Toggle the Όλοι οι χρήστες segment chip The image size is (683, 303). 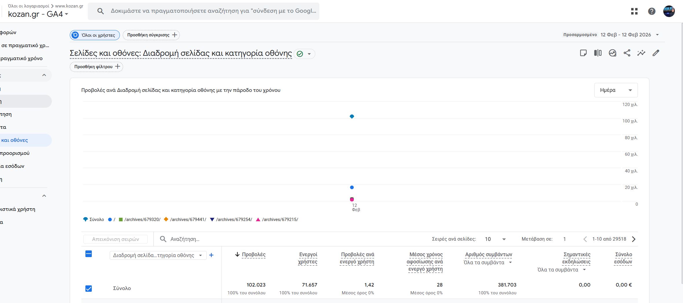tap(95, 35)
